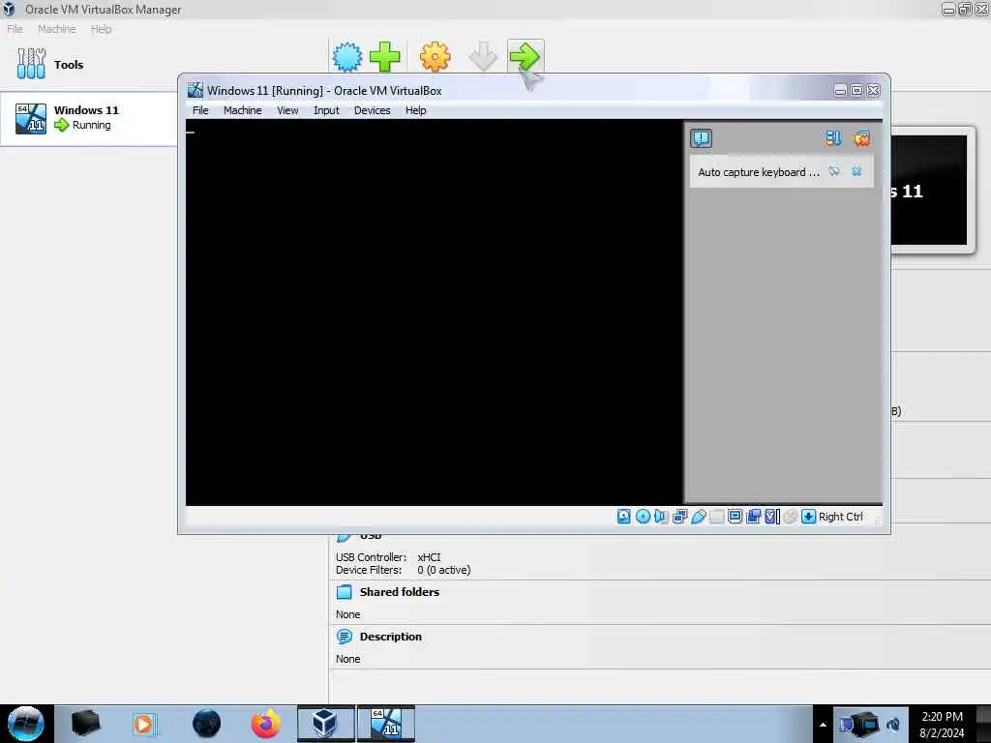Viewport: 991px width, 743px height.
Task: Click the New machine starburst icon in Manager
Action: (347, 57)
